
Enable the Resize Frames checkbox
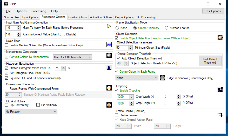(117, 115)
